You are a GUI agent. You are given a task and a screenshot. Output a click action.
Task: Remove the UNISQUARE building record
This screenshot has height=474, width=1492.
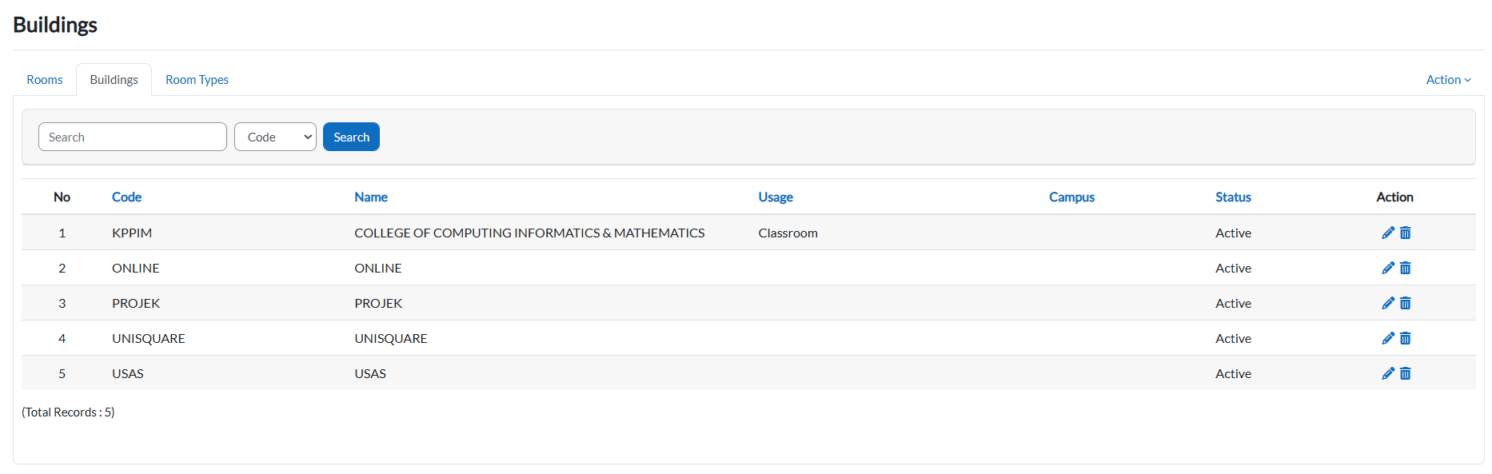(x=1405, y=338)
